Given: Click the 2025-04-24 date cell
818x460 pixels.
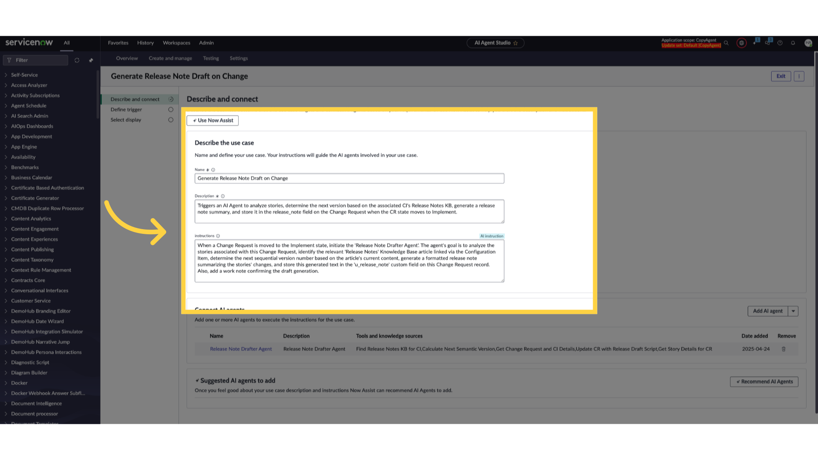Looking at the screenshot, I should [x=756, y=349].
